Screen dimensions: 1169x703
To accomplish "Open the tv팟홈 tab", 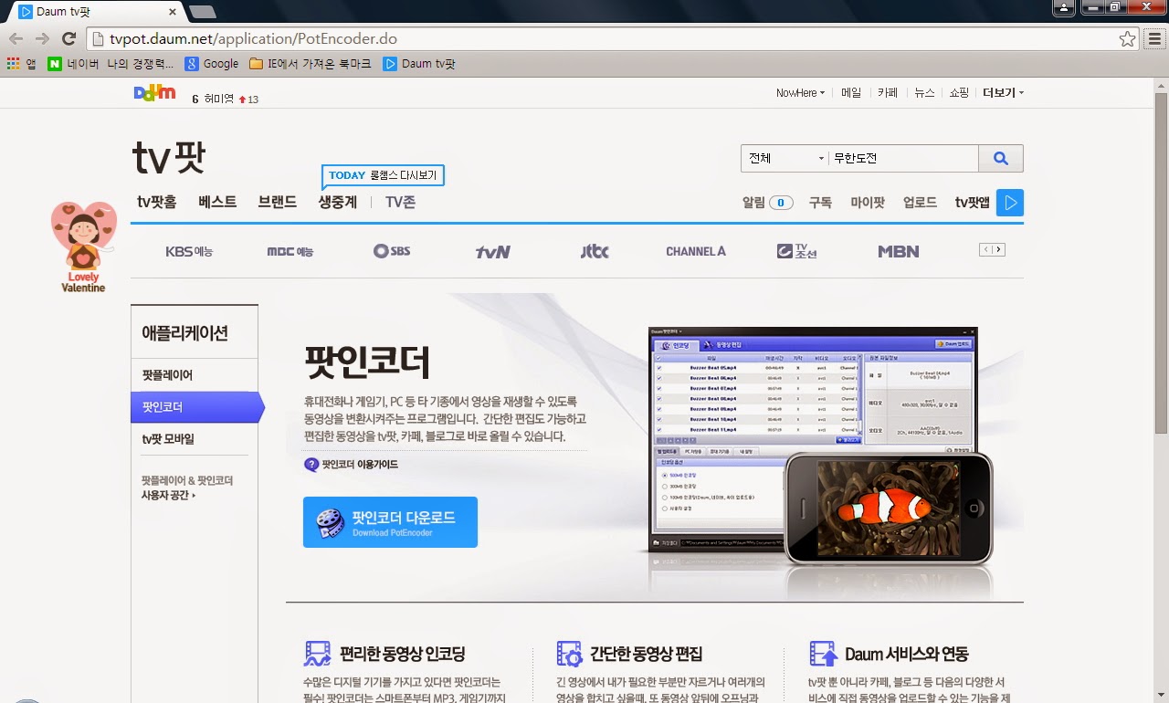I will [157, 203].
